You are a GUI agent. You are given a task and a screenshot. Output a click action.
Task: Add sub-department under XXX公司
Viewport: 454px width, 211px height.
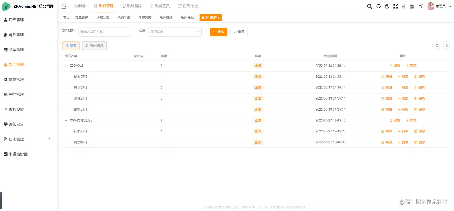(x=411, y=66)
